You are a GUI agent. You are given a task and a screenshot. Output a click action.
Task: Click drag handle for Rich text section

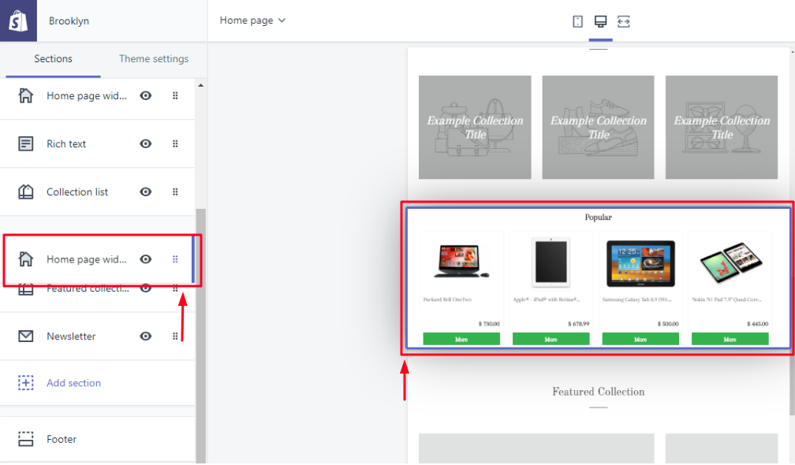[x=175, y=144]
